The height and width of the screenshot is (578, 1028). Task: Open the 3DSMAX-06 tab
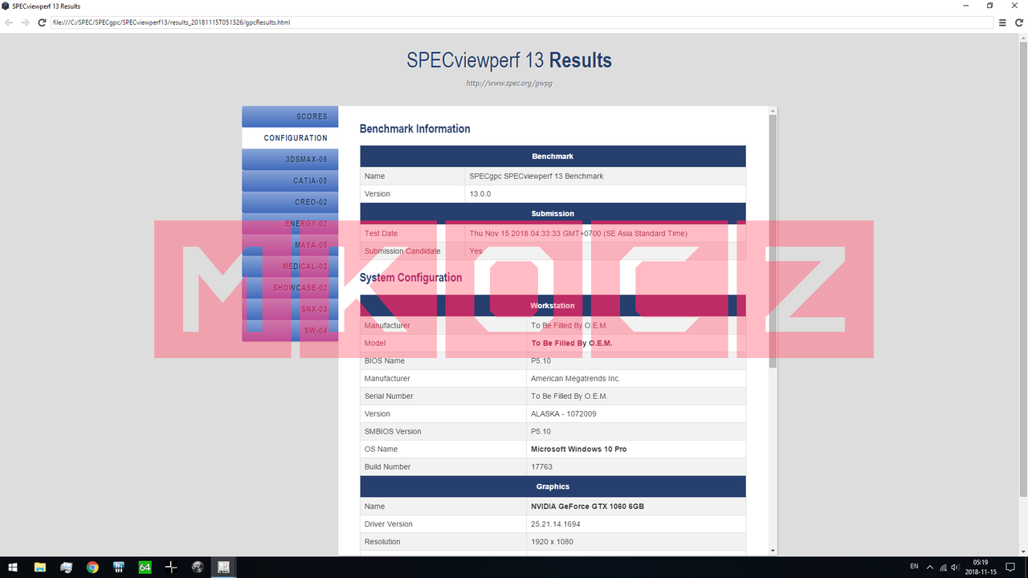click(x=290, y=159)
